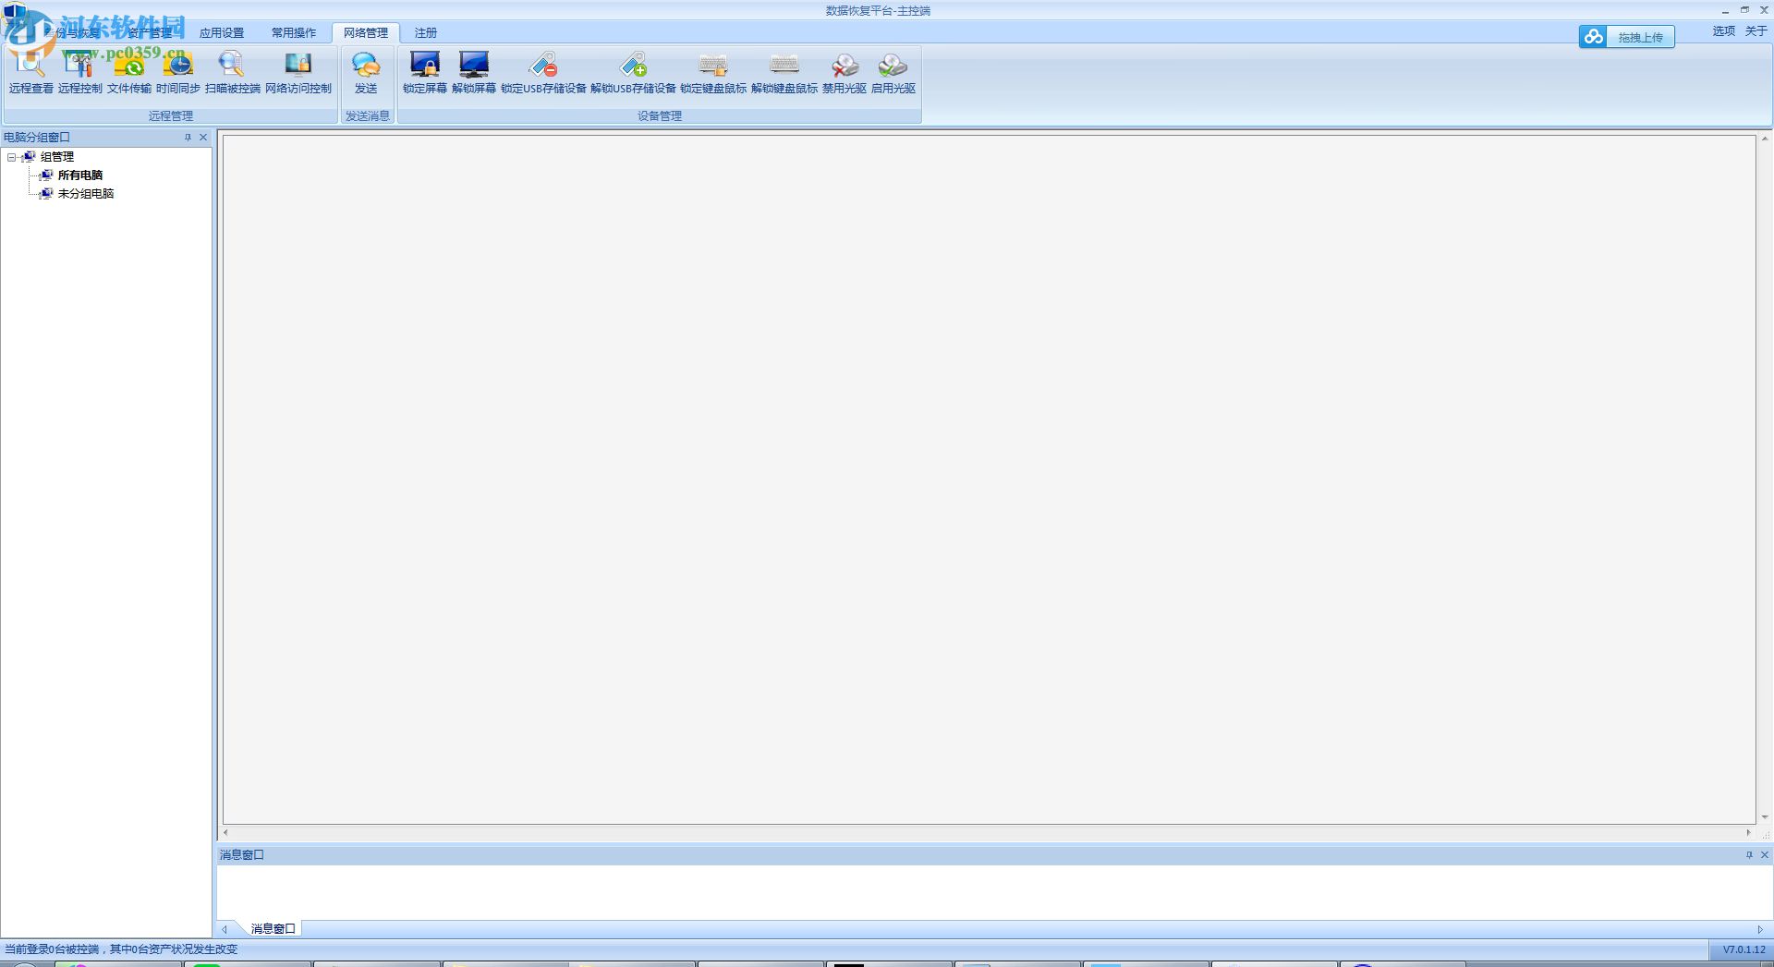
Task: Click the main view scroll-down arrow
Action: pos(1765,817)
